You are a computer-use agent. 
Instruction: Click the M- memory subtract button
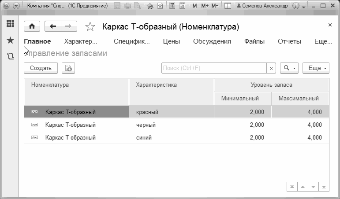[215, 6]
